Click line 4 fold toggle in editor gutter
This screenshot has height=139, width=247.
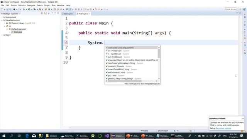(x=68, y=33)
